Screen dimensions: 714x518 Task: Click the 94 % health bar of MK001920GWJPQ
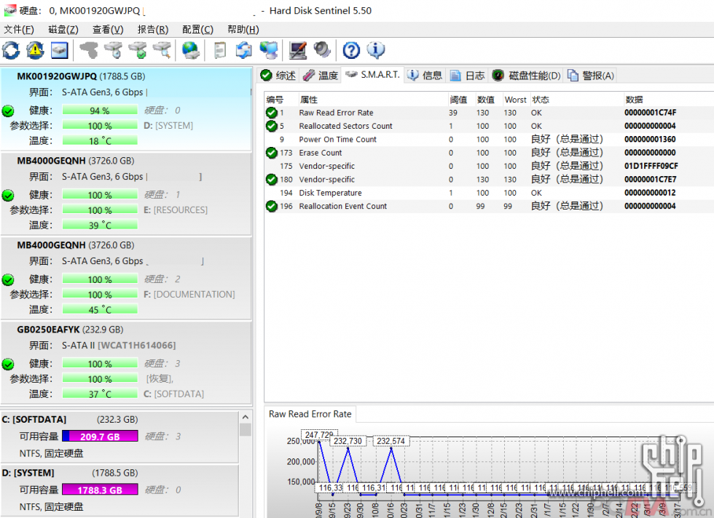(x=100, y=111)
